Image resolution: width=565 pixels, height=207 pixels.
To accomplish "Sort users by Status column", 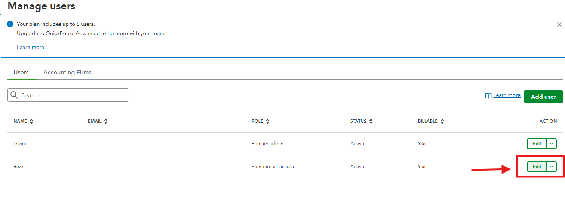I will [371, 121].
